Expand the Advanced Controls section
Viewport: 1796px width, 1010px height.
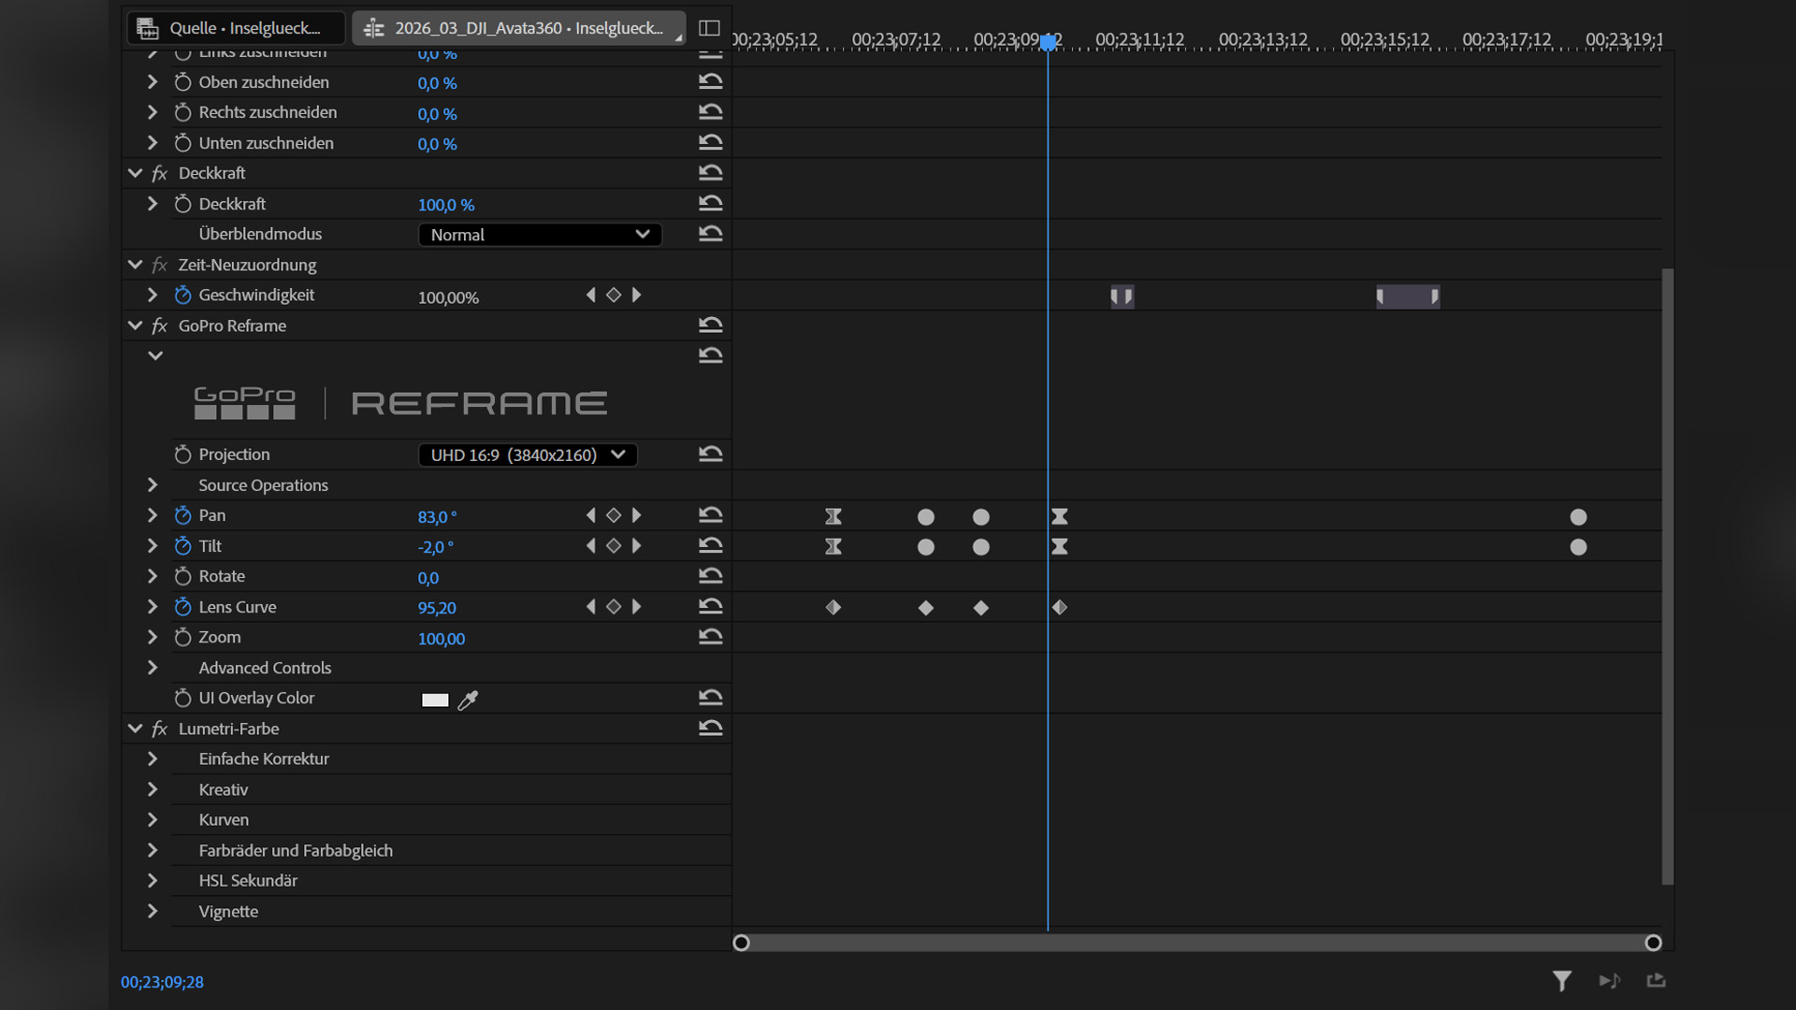(152, 668)
